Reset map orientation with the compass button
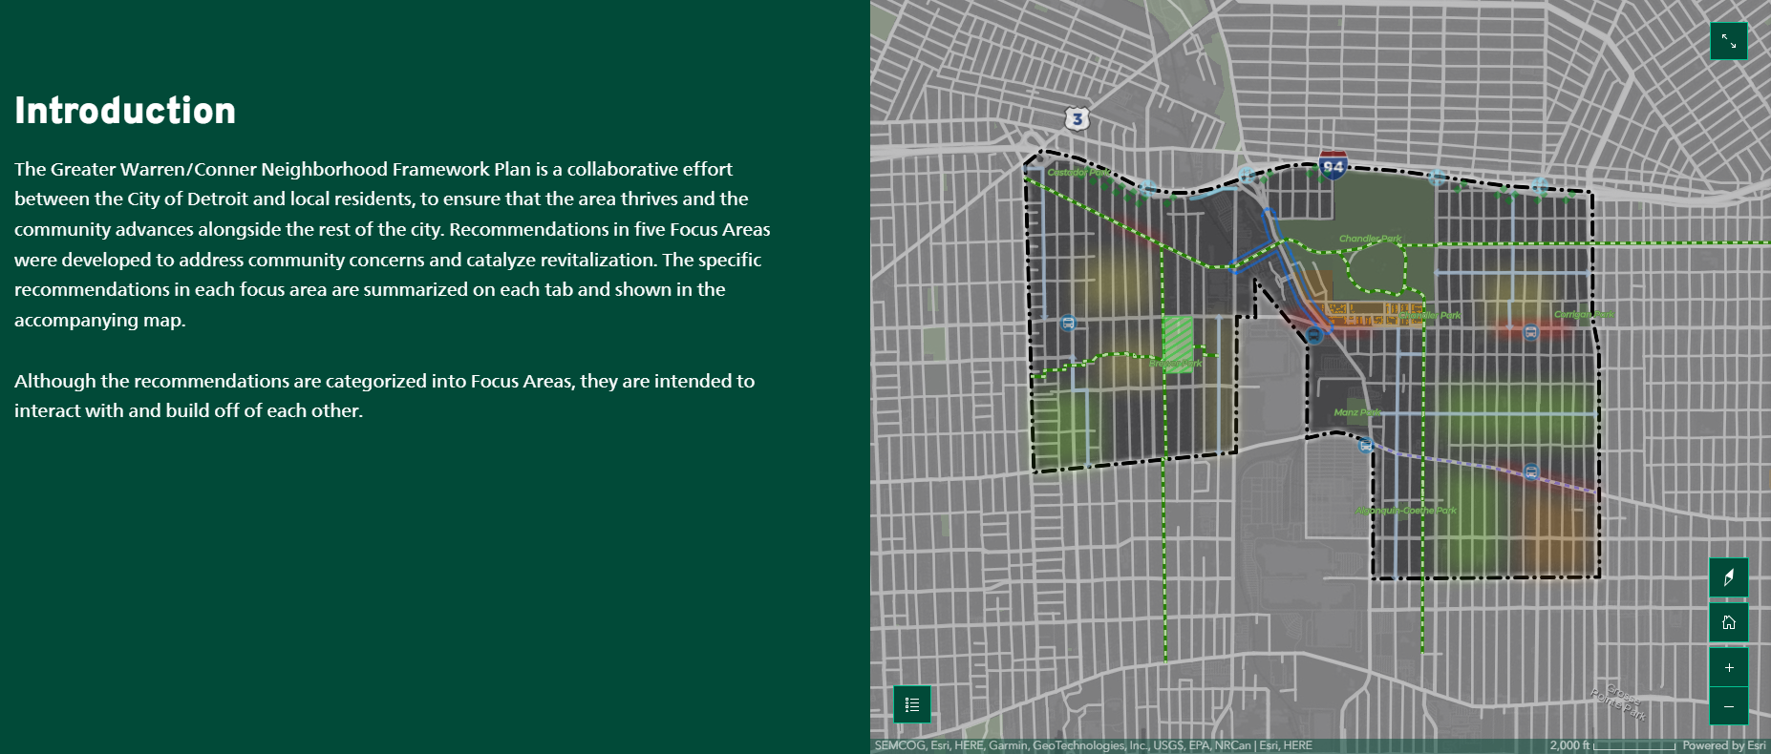The height and width of the screenshot is (754, 1771). [1728, 577]
